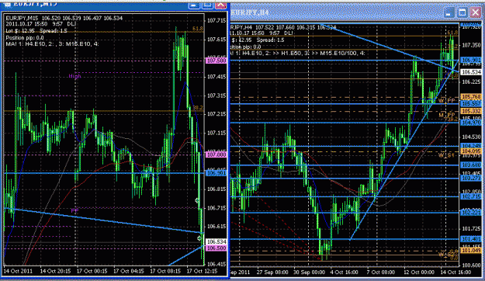Select orange 105.768 level label on H4 chart
Screen dimensions: 485x281
[471, 97]
